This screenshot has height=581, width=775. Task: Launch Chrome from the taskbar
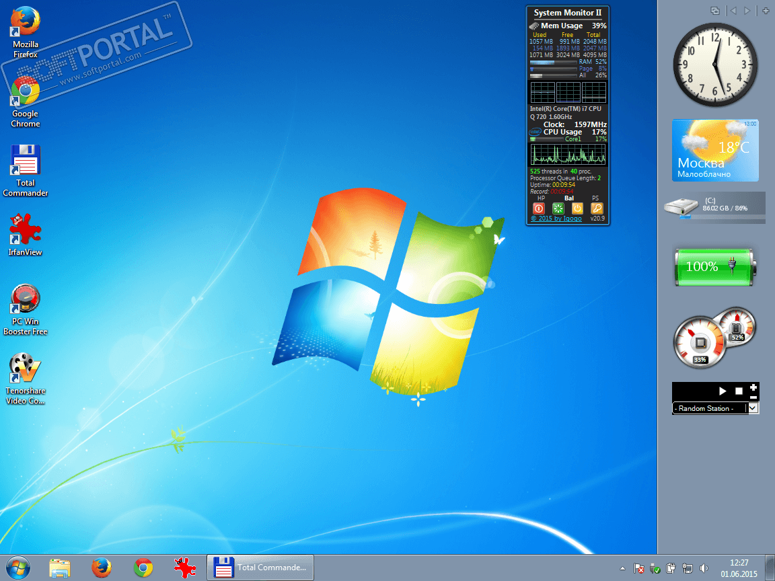point(143,568)
